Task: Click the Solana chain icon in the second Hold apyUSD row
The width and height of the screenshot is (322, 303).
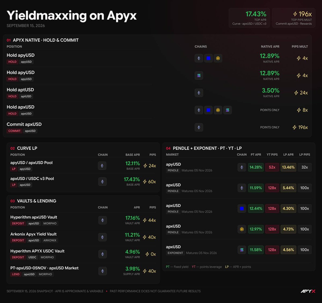Action: click(199, 75)
